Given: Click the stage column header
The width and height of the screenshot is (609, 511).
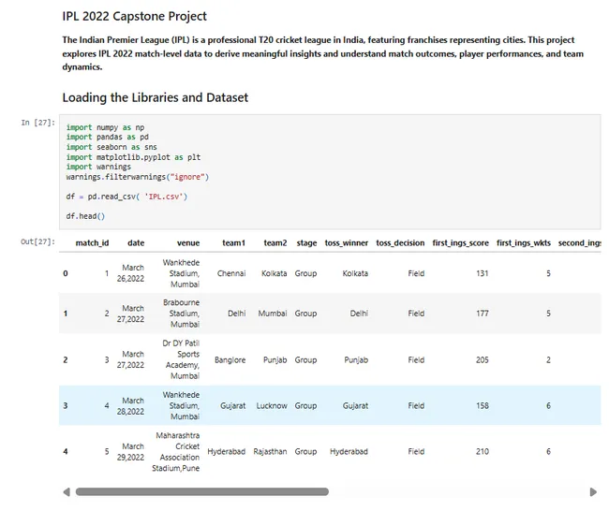Looking at the screenshot, I should coord(306,243).
